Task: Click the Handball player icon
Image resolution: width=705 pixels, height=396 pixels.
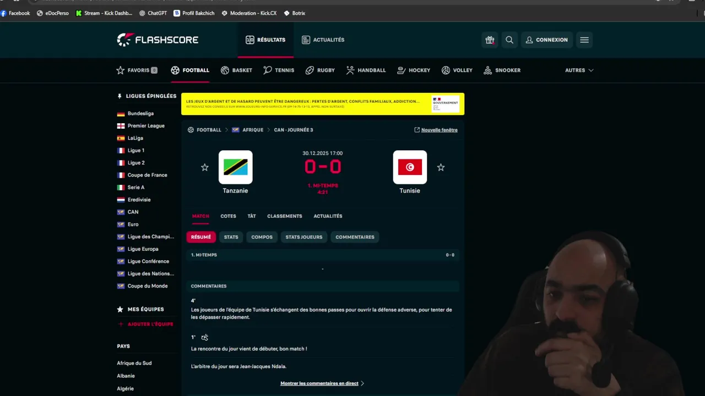Action: (350, 70)
